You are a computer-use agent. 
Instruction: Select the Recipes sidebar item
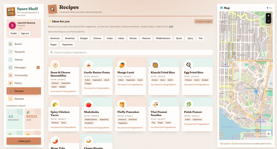[x=24, y=91]
